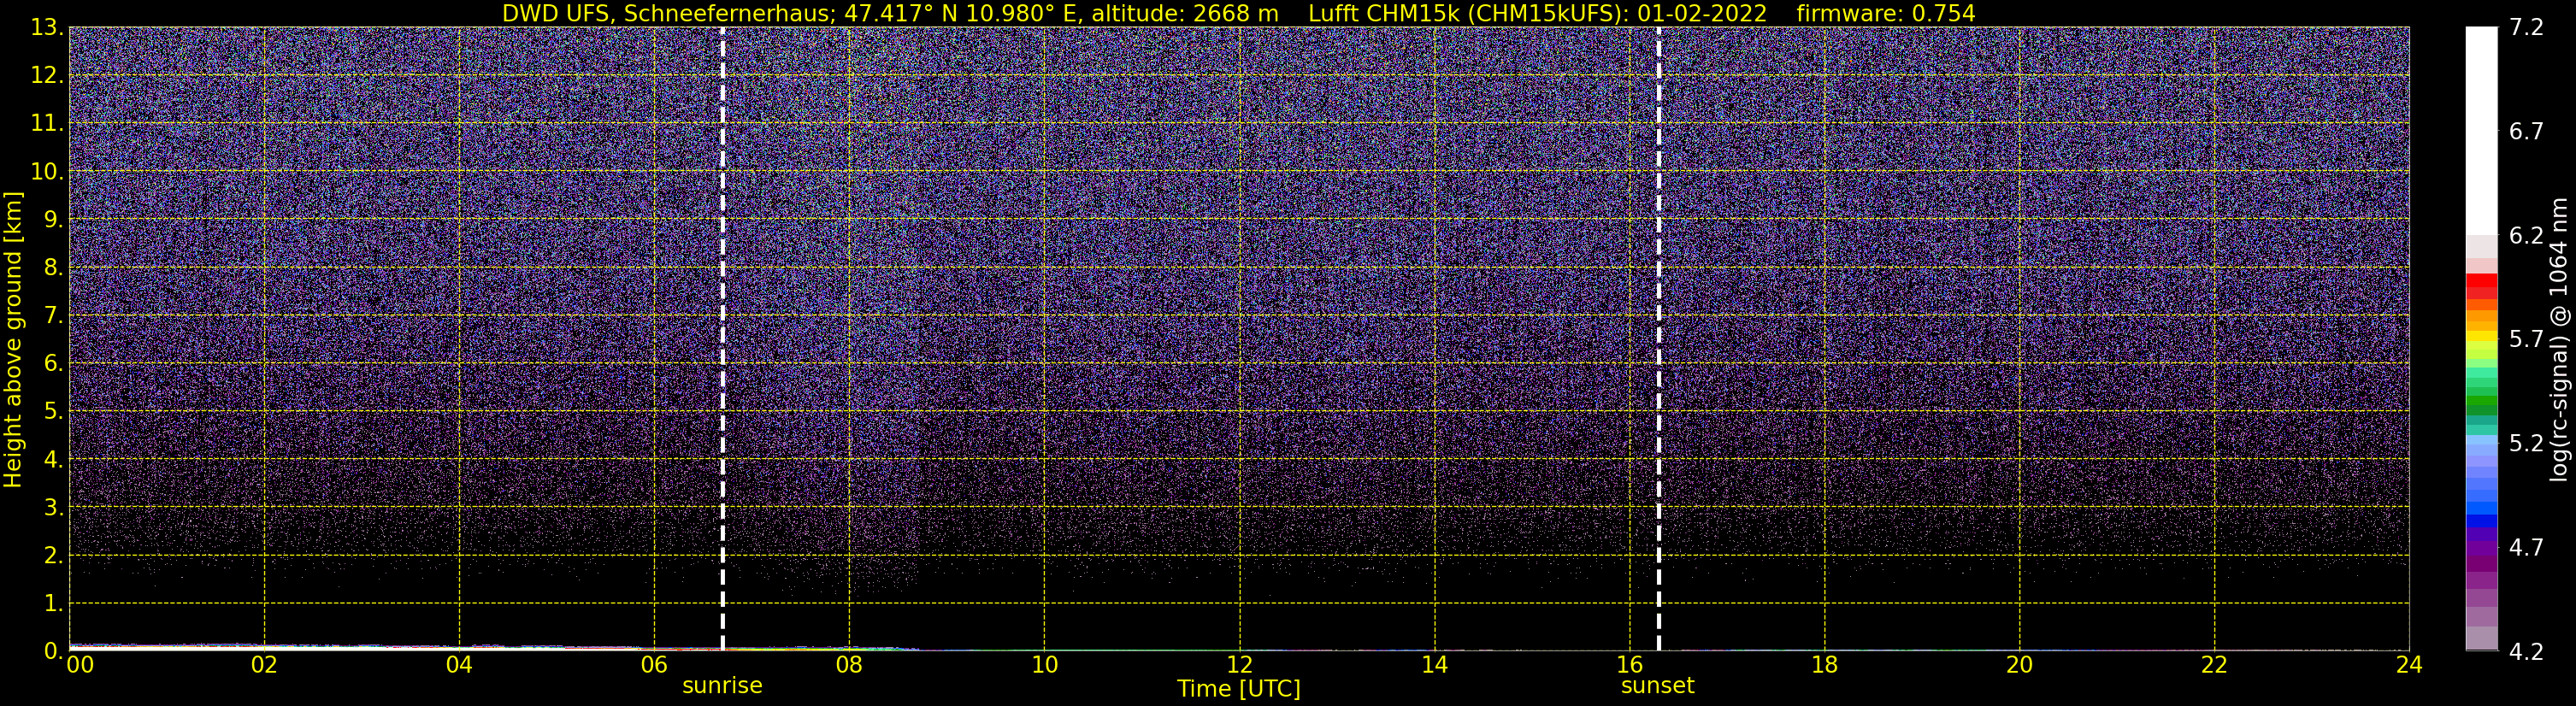This screenshot has width=2576, height=706.
Task: Click the height axis tick label 6.
Action: pos(52,364)
